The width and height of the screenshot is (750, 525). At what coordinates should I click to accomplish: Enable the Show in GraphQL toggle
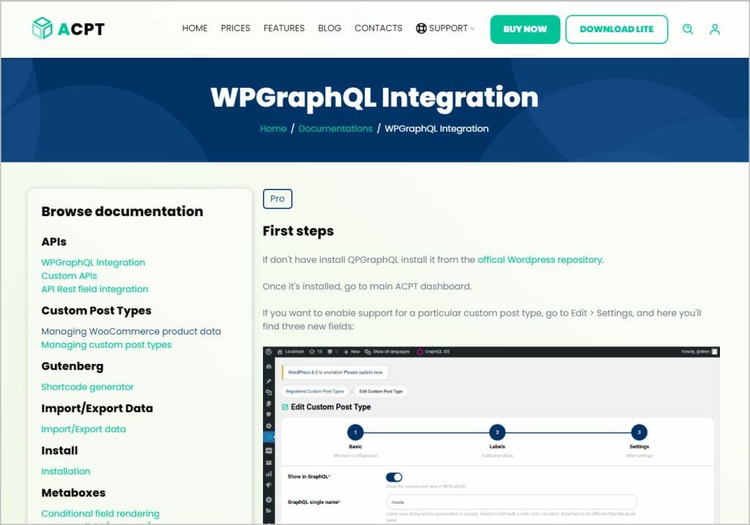(396, 476)
